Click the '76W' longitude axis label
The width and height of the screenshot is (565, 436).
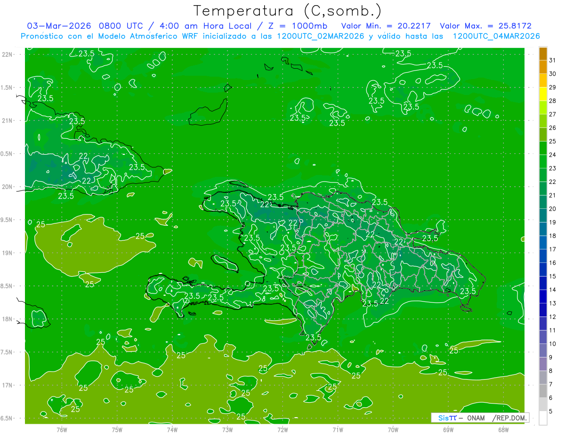pos(62,430)
